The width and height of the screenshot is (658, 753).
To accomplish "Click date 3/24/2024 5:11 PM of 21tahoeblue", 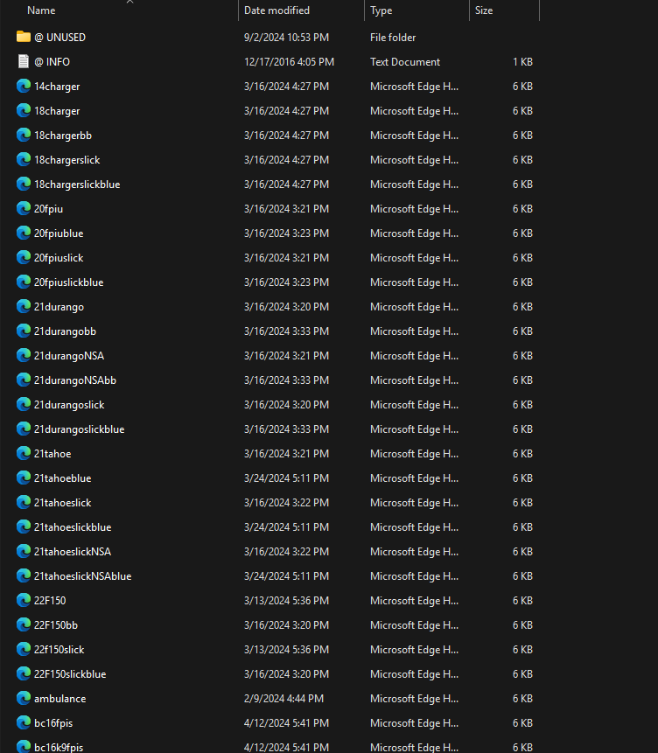I will pyautogui.click(x=286, y=478).
